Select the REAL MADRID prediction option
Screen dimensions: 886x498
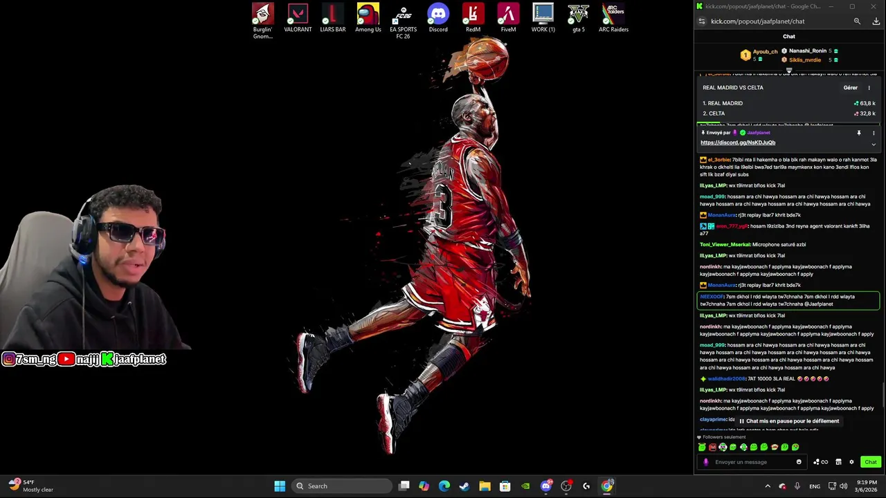click(x=789, y=103)
